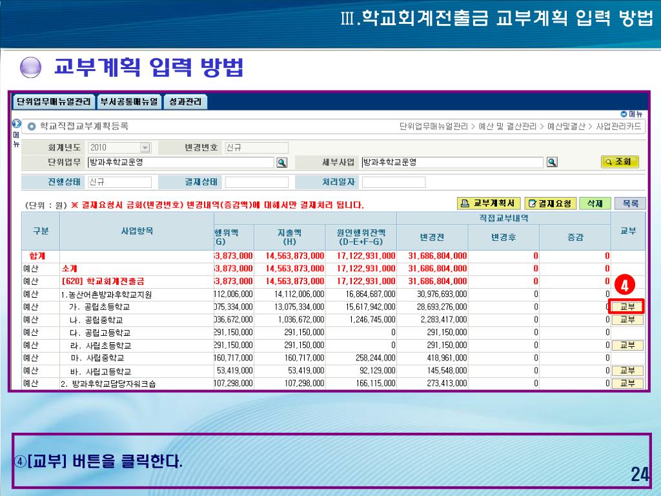
Task: Click the 목록 button
Action: pyautogui.click(x=630, y=203)
